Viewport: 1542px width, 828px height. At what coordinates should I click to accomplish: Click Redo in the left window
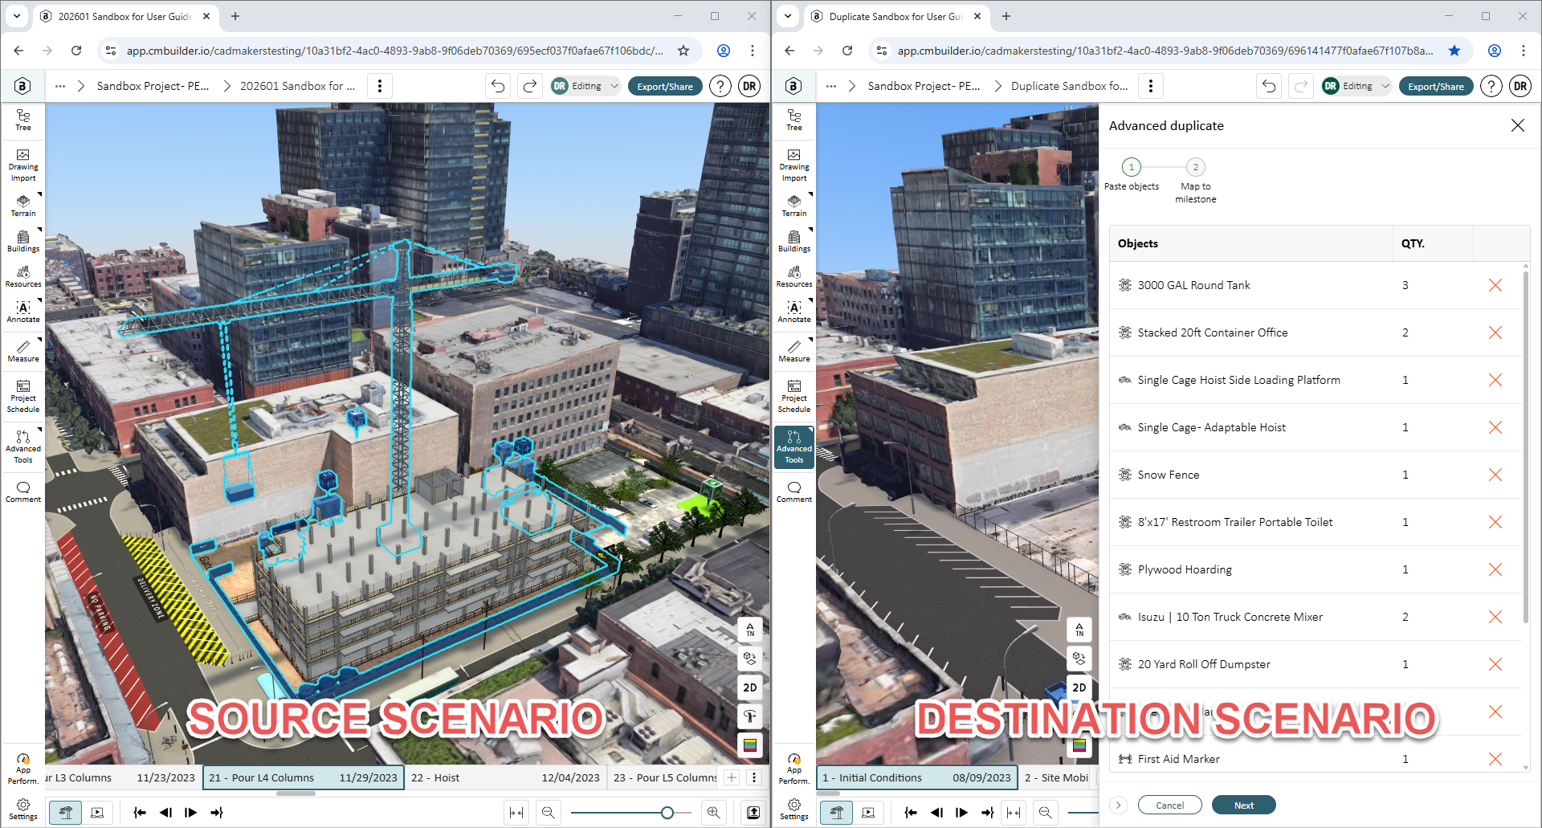click(530, 86)
